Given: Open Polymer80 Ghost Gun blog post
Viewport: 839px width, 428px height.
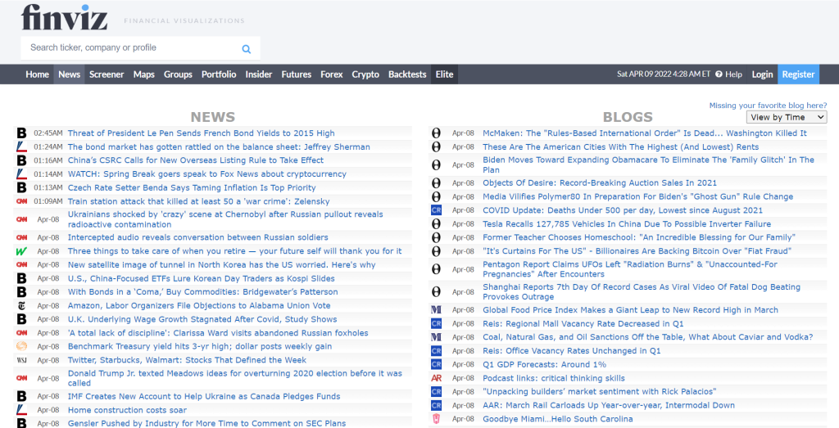Looking at the screenshot, I should [x=637, y=196].
